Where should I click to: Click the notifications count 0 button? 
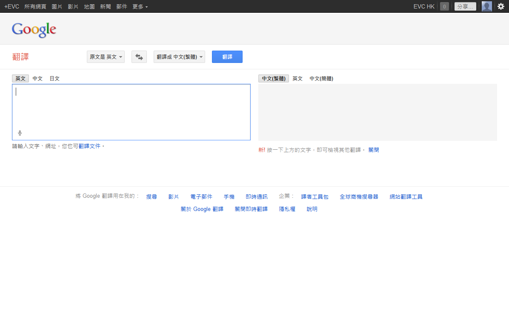(444, 6)
